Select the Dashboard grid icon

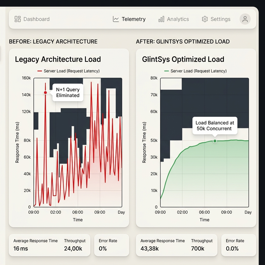(x=17, y=19)
